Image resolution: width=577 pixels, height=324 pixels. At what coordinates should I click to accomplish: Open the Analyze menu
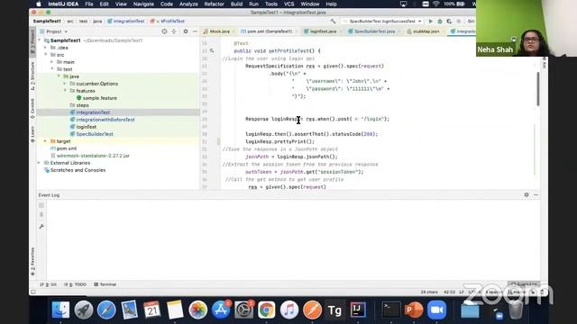[x=188, y=4]
